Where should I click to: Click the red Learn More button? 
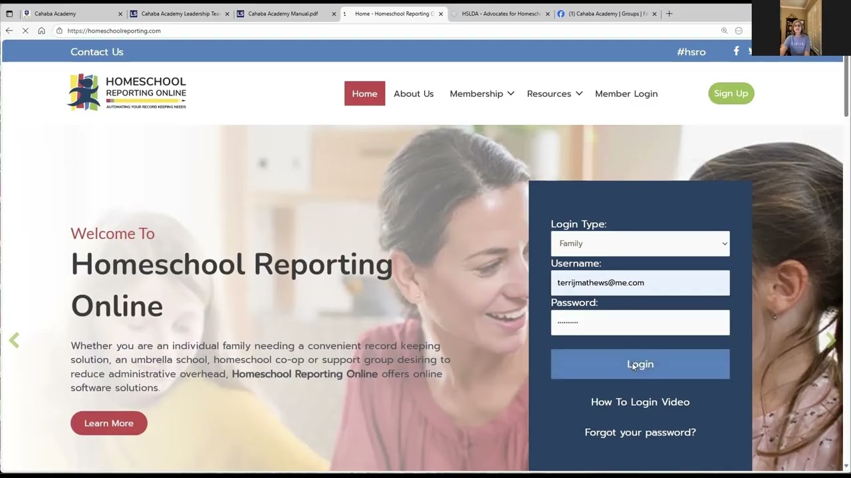click(x=109, y=423)
